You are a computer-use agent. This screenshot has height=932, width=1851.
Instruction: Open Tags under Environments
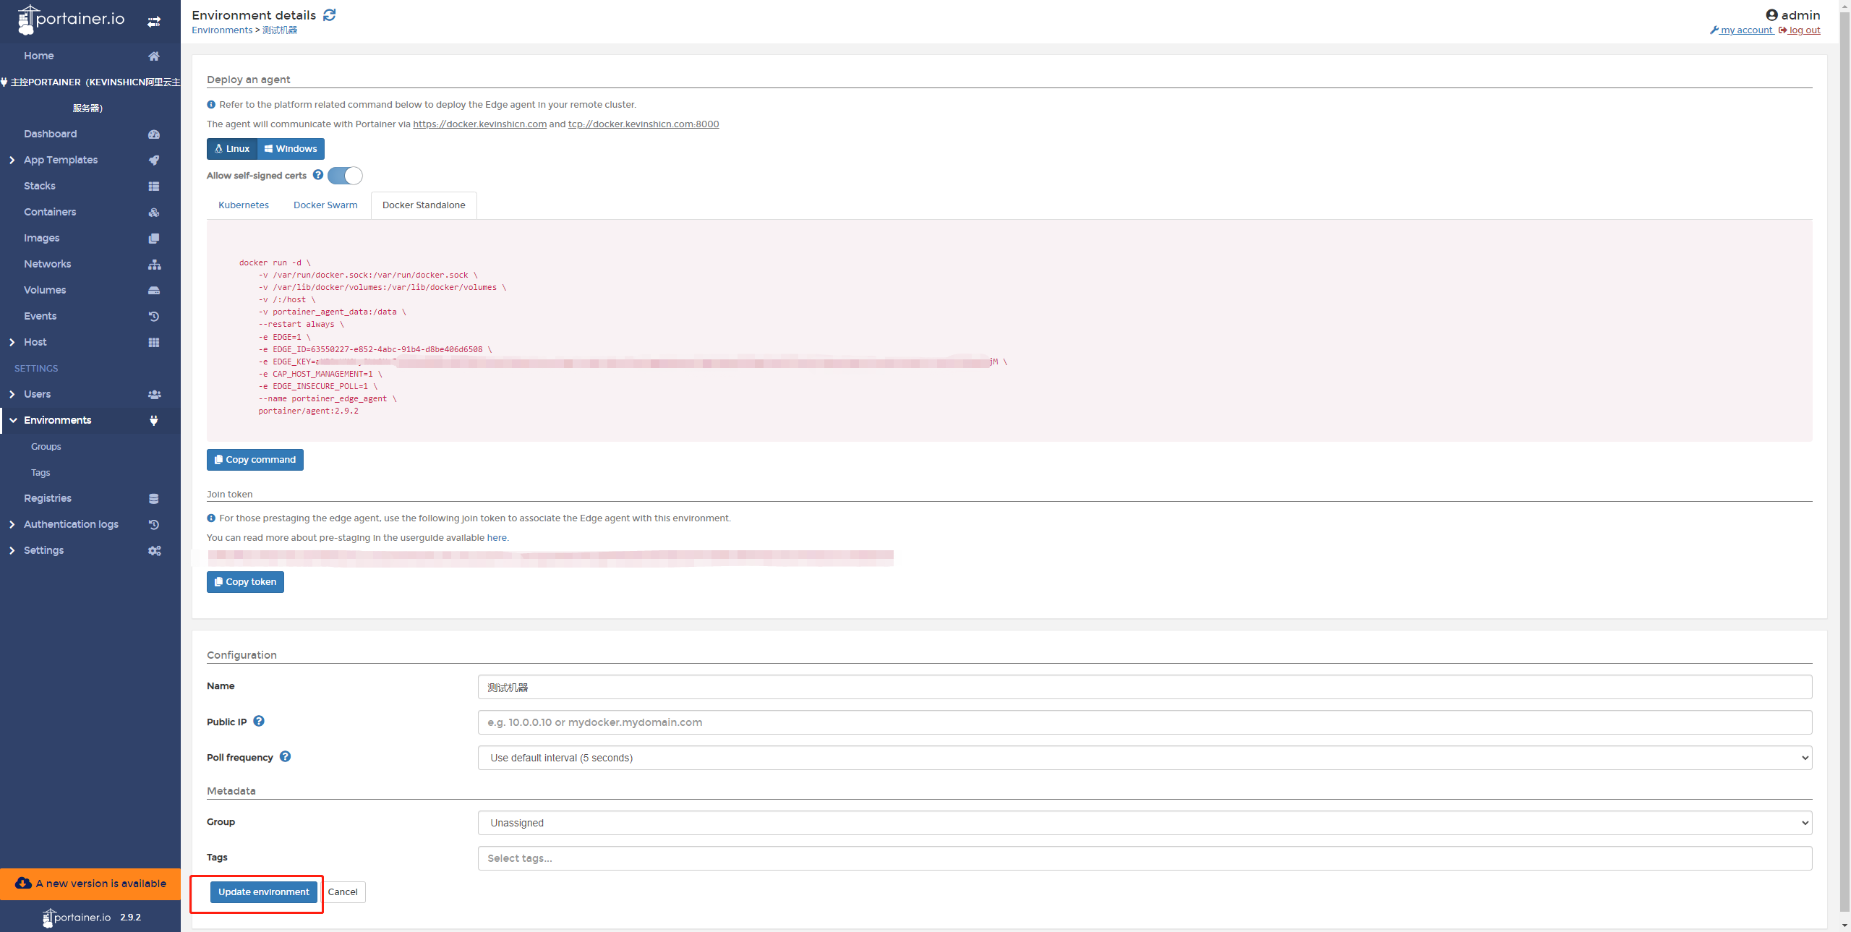tap(40, 472)
